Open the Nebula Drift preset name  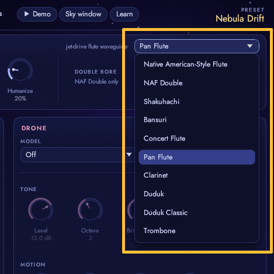click(x=240, y=19)
